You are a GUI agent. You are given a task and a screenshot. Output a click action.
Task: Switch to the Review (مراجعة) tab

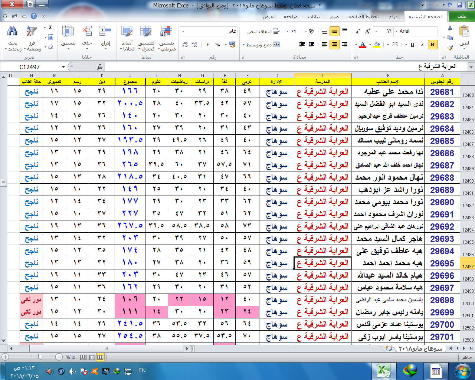point(291,17)
